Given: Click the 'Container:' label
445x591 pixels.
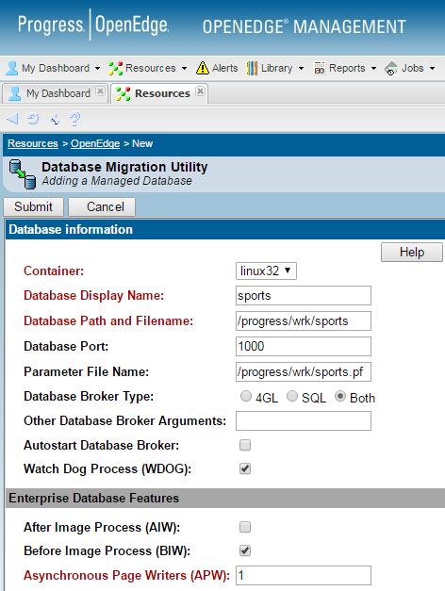Looking at the screenshot, I should [54, 271].
